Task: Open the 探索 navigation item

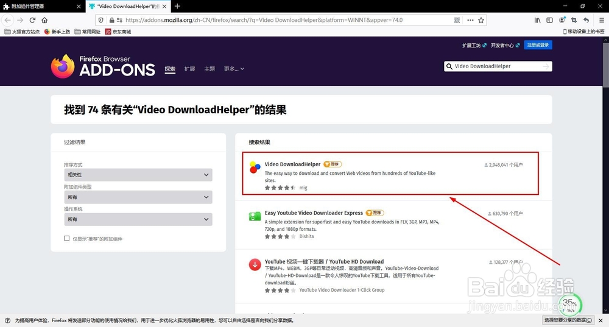Action: coord(170,69)
